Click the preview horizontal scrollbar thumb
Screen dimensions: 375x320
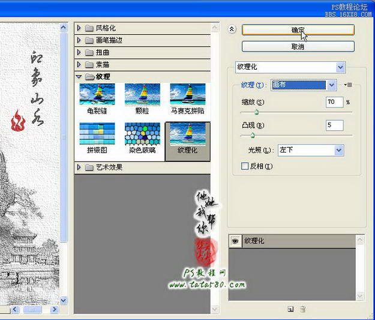(x=32, y=309)
